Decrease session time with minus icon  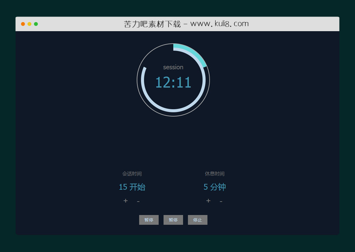[x=138, y=201]
